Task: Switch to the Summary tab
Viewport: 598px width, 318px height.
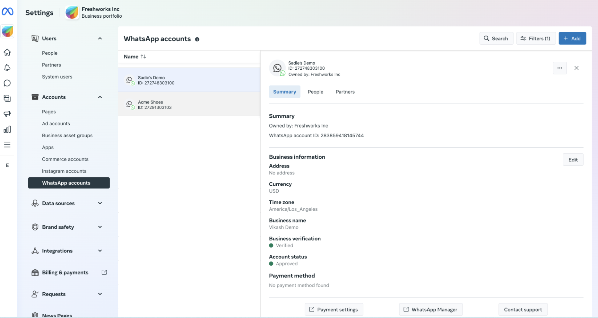Action: click(x=285, y=92)
